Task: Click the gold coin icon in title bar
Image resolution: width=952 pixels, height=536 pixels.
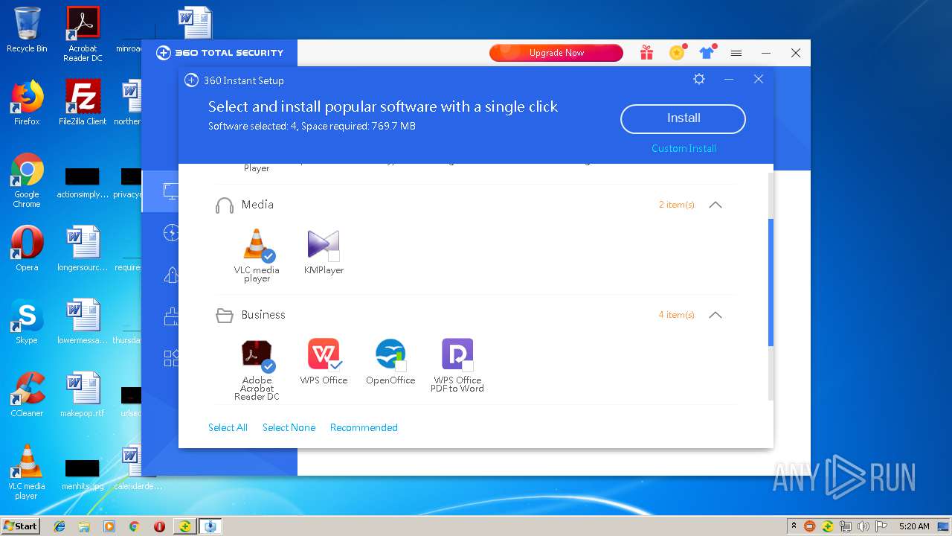Action: (x=677, y=52)
